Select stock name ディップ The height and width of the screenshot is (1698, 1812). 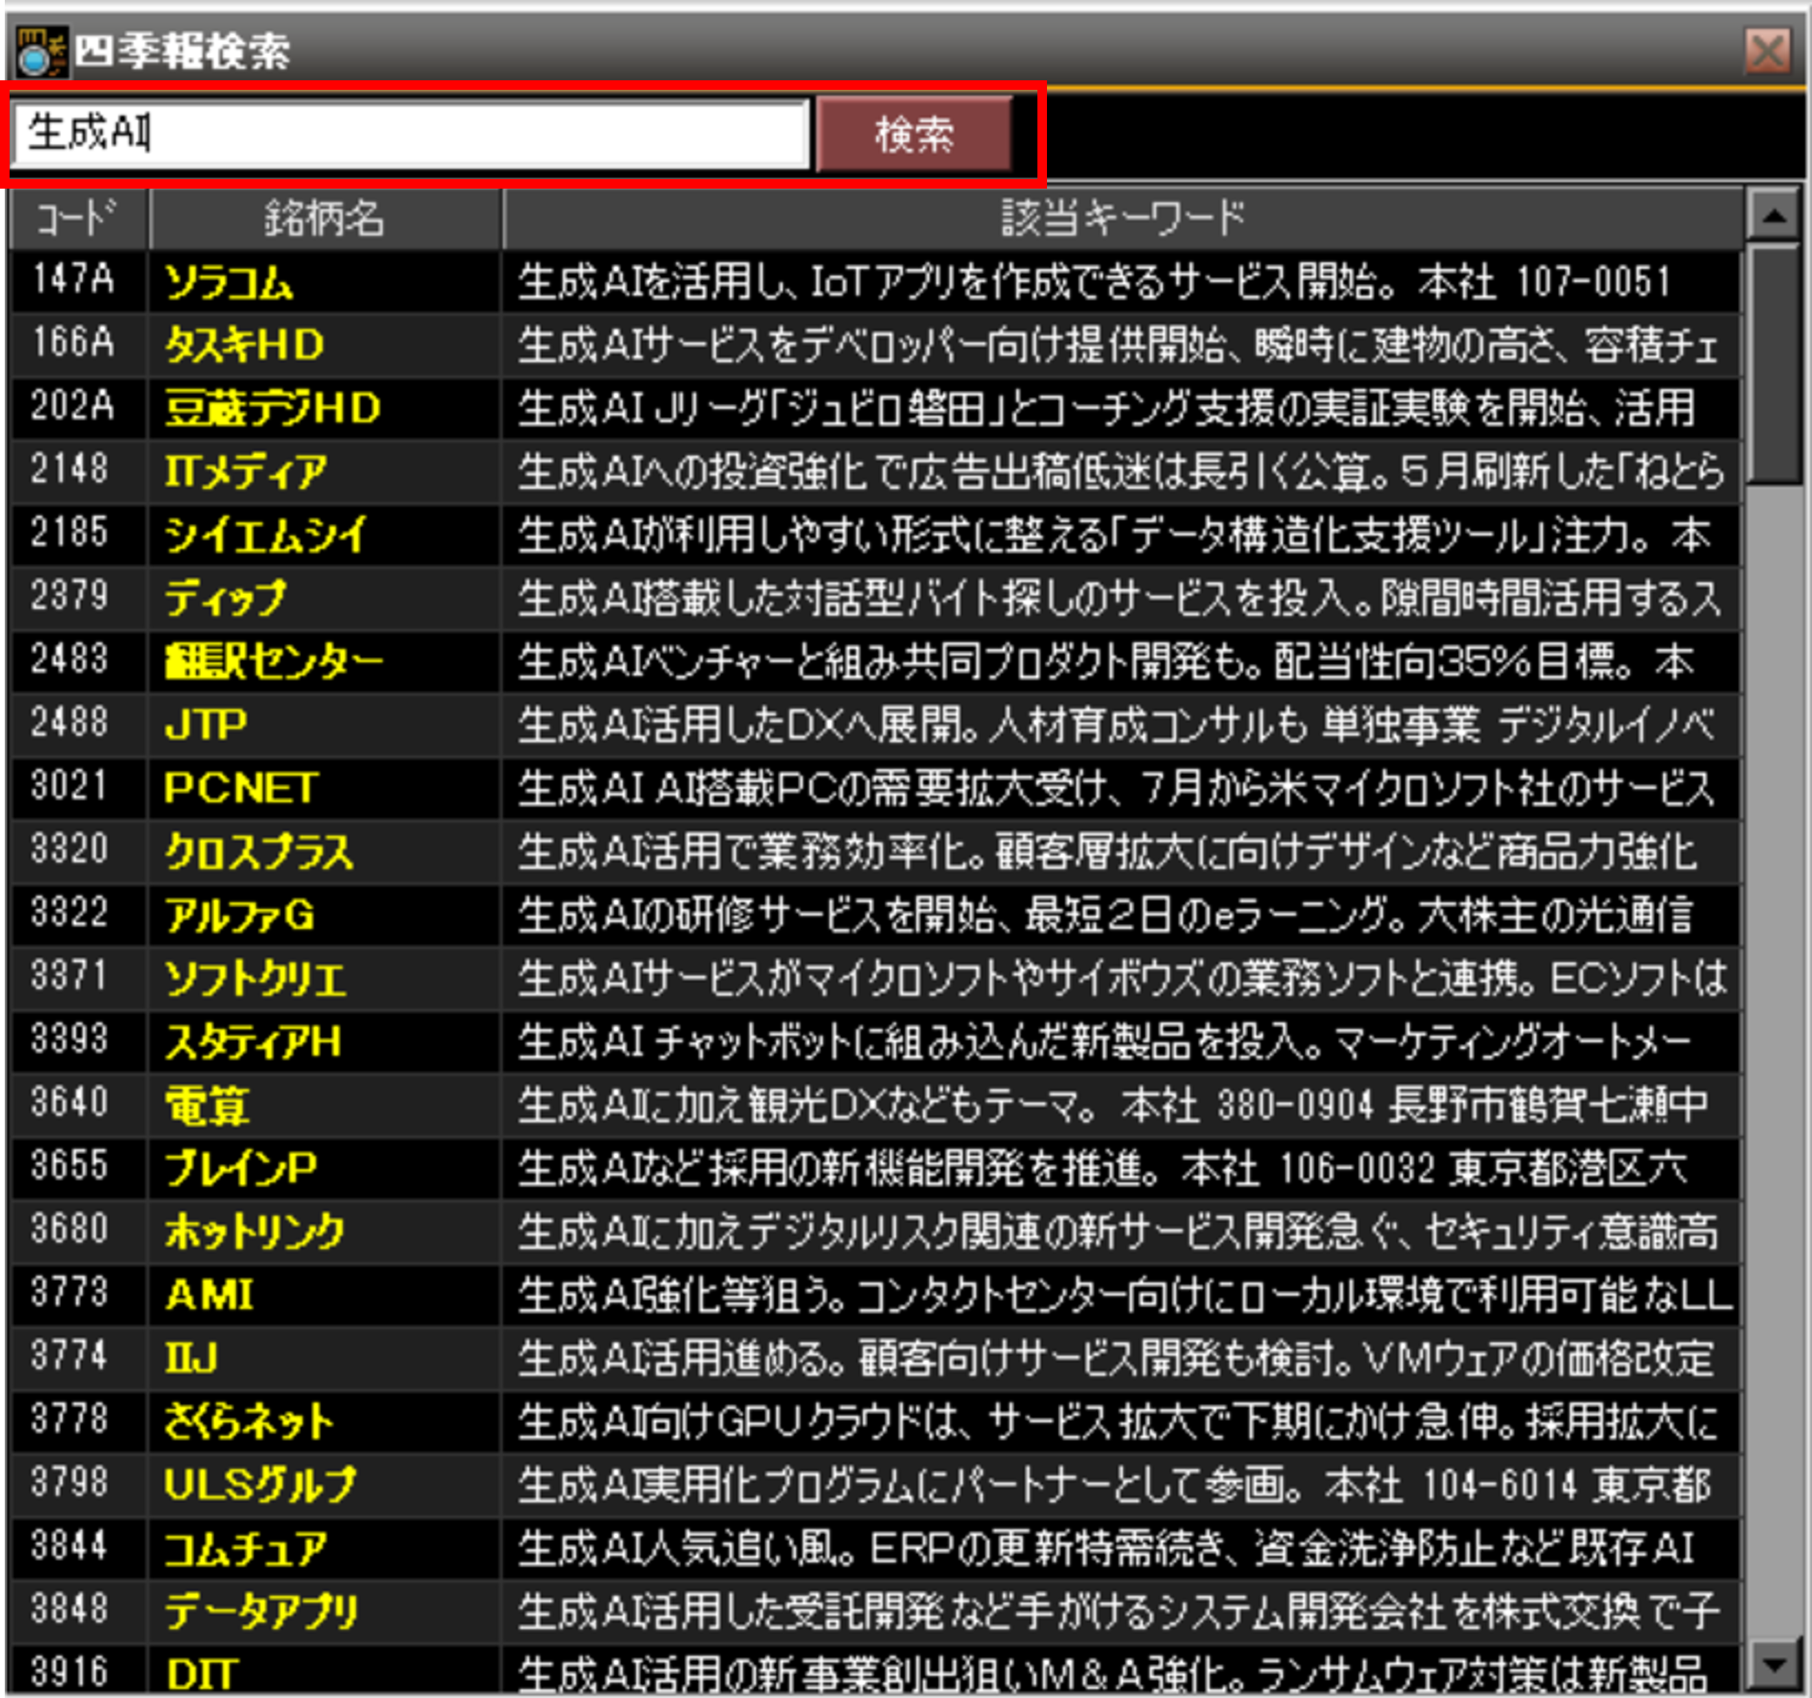tap(225, 599)
